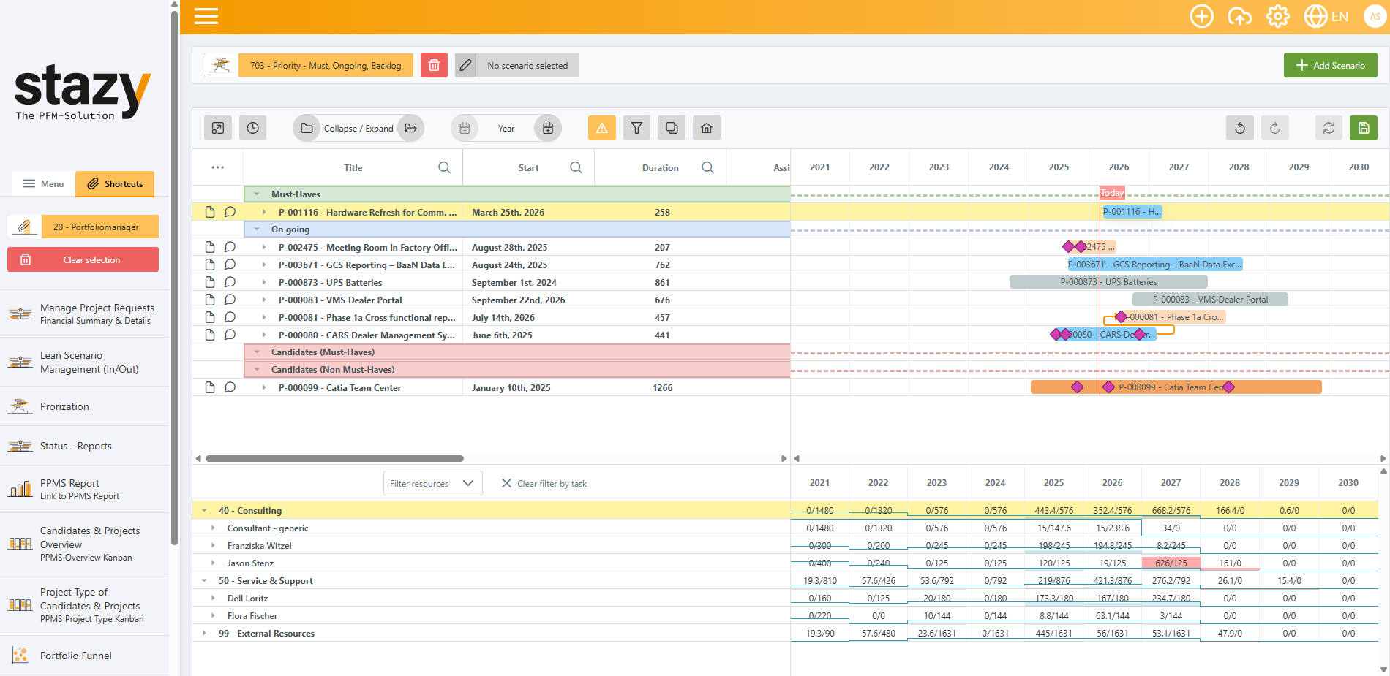
Task: Open document icon for P-001116 row
Action: [x=210, y=212]
